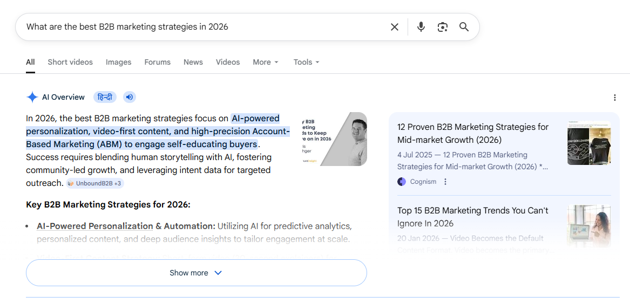
Task: Expand AI Overview with Show more
Action: [196, 273]
